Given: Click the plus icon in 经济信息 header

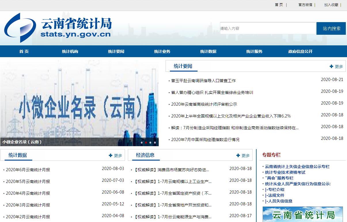Looking at the screenshot, I should (238, 155).
